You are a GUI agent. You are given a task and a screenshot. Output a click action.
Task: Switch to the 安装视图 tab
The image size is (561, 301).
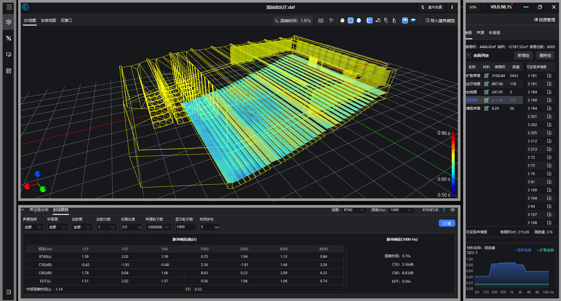click(48, 20)
